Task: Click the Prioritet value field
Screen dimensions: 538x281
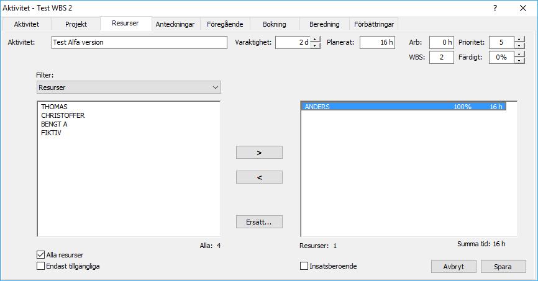Action: [501, 43]
